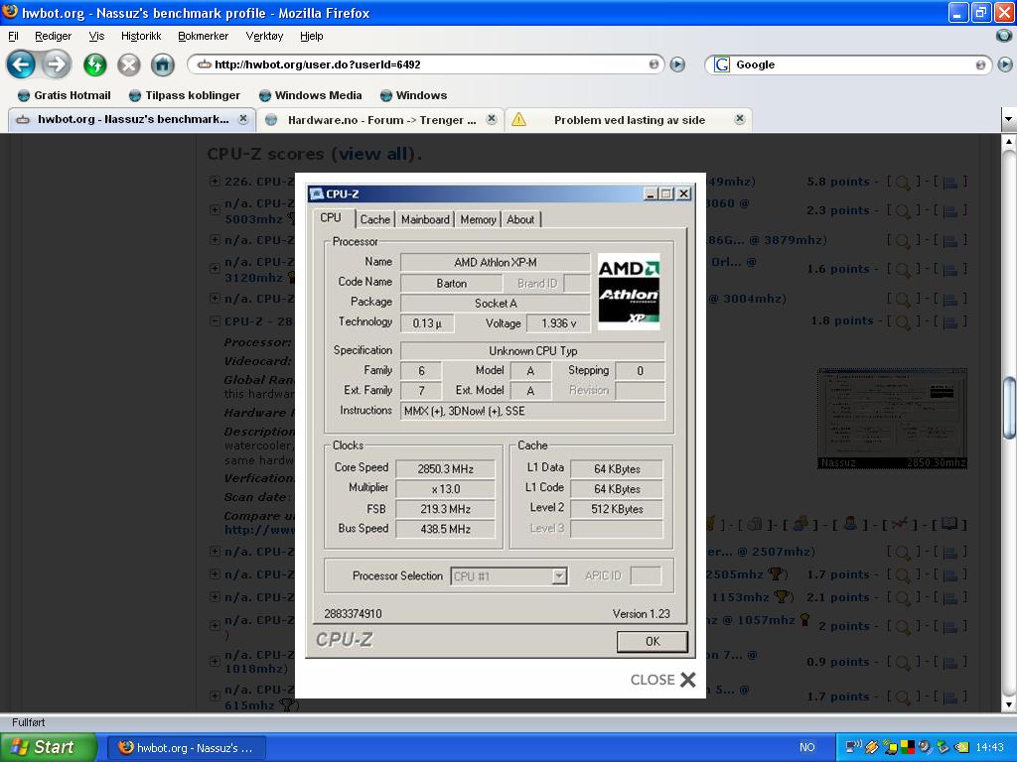This screenshot has height=762, width=1017.
Task: Click screenshot icon in the 2 points row
Action: pyautogui.click(x=949, y=626)
